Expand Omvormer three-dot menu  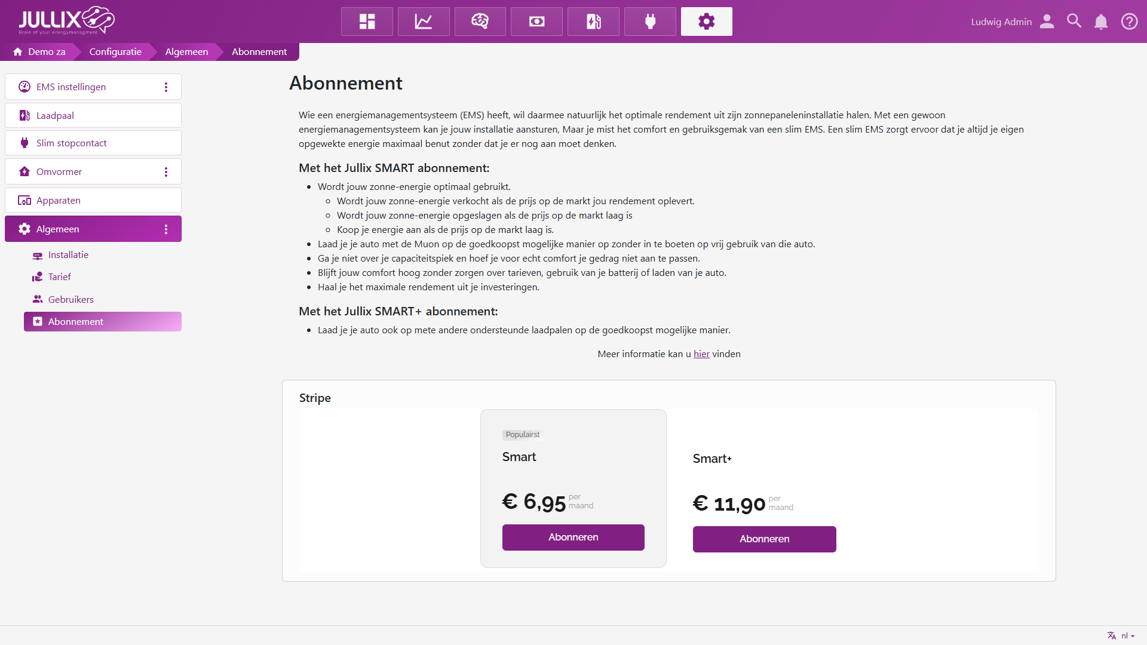[166, 172]
